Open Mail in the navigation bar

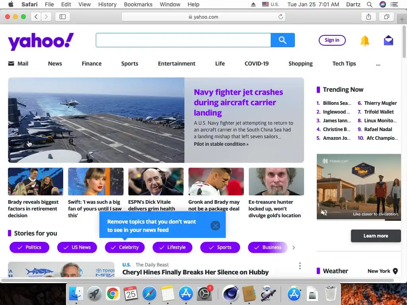coord(18,64)
